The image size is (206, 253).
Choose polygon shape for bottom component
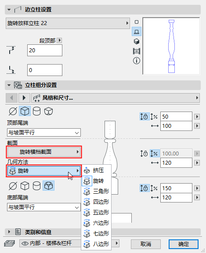point(49,186)
